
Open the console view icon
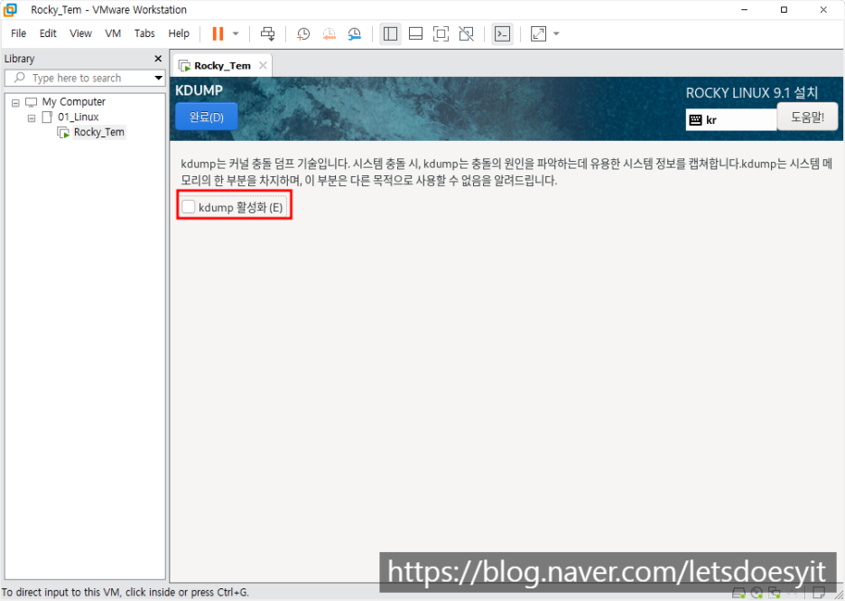[502, 34]
